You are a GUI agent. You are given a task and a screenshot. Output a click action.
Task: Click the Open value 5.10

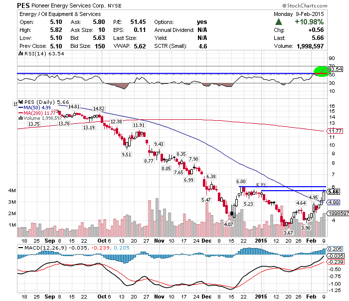[56, 22]
